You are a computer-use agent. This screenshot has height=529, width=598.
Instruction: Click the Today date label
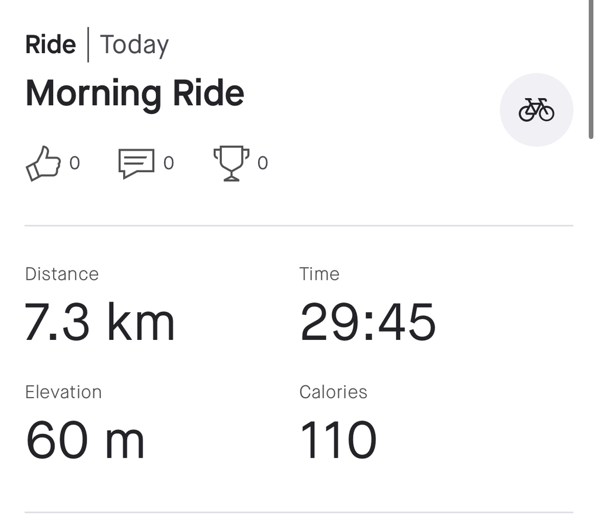(x=134, y=45)
